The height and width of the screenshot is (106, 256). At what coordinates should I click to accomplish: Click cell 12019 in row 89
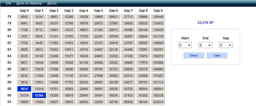[39, 89]
